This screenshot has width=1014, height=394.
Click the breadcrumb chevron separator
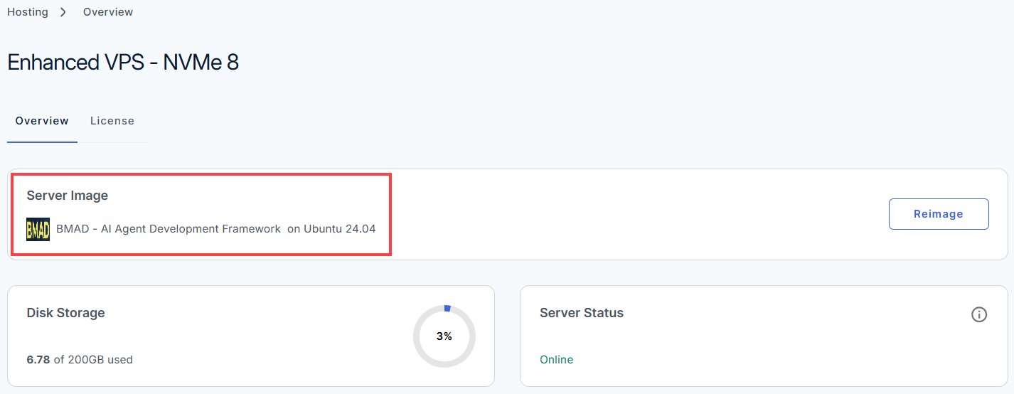click(63, 12)
